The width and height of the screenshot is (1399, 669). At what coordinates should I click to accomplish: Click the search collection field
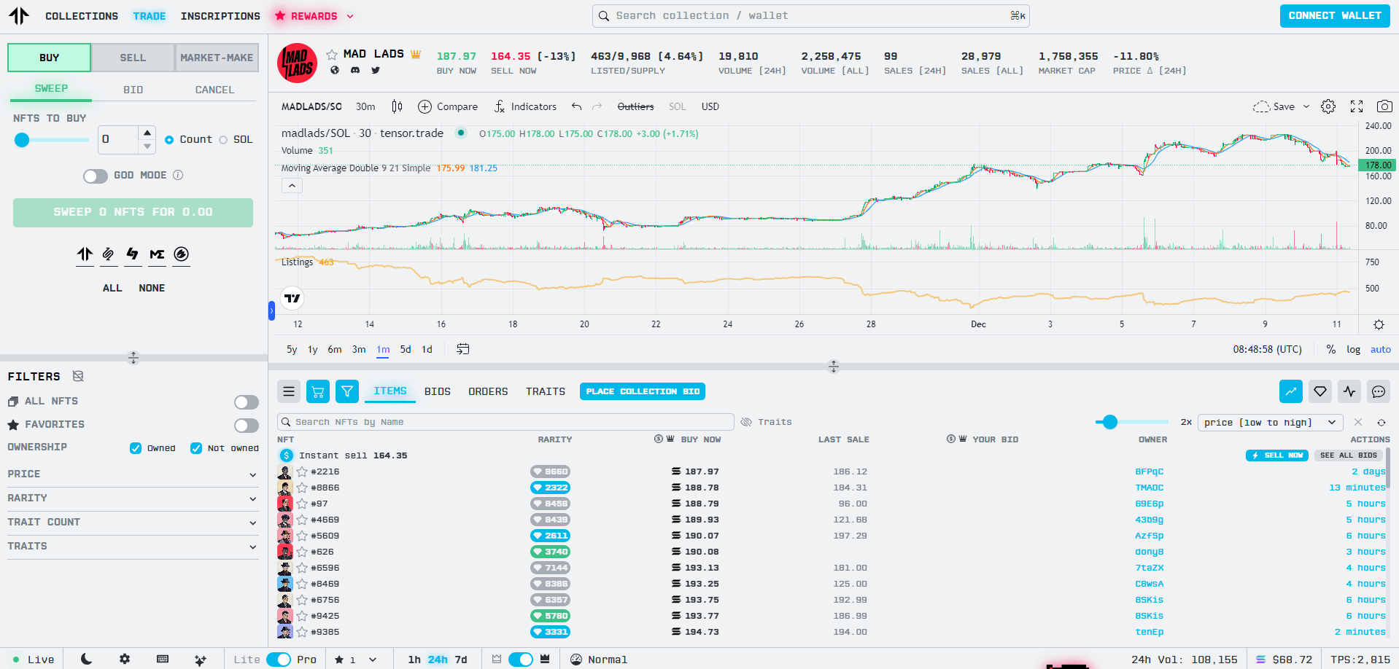tap(811, 16)
